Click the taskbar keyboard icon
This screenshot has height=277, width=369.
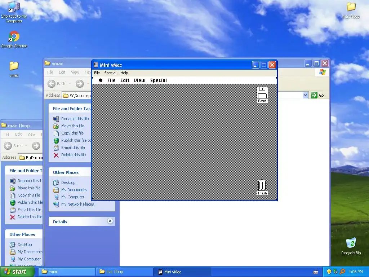point(316,272)
